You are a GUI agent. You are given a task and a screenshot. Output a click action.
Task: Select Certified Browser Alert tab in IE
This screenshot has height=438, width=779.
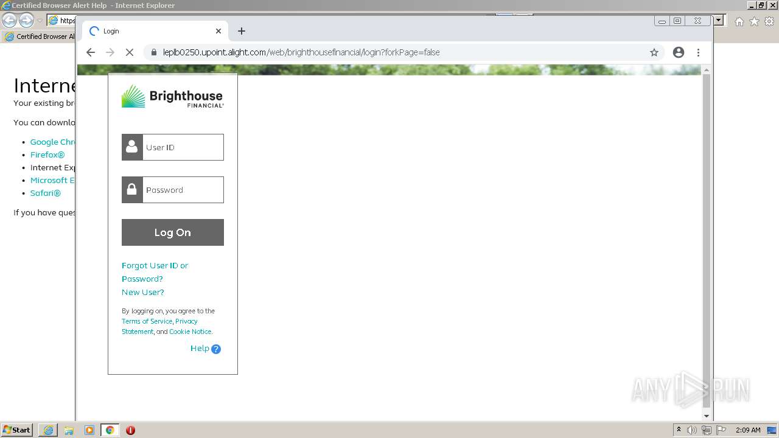(x=40, y=36)
